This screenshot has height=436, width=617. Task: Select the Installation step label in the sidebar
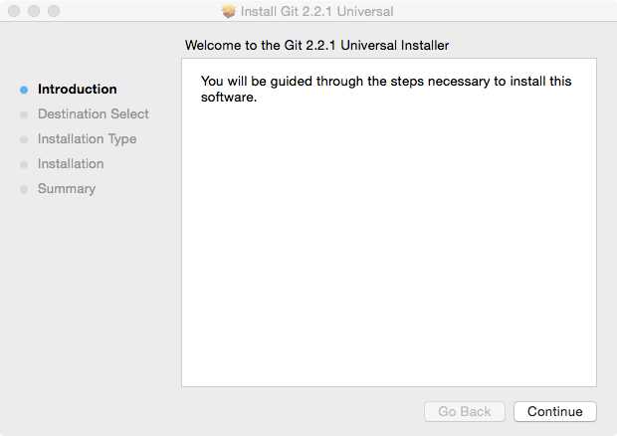(71, 163)
